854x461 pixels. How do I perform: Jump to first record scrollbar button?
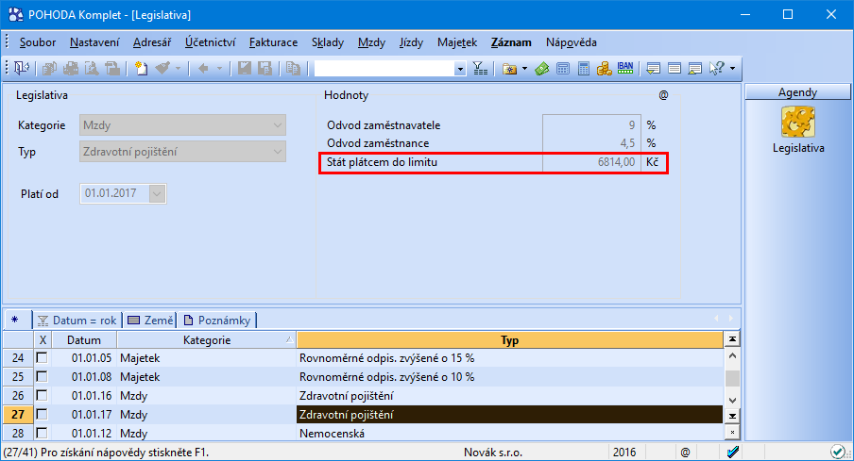point(732,339)
